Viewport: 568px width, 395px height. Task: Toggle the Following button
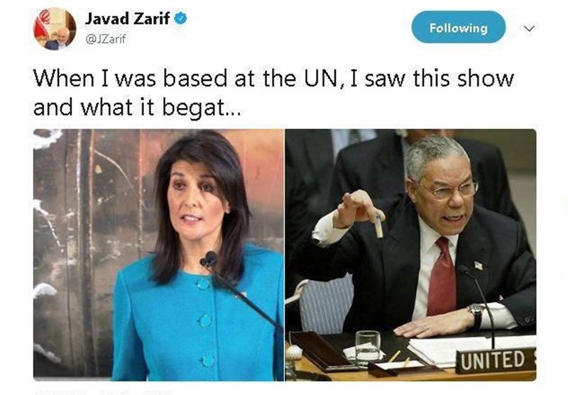click(x=458, y=27)
